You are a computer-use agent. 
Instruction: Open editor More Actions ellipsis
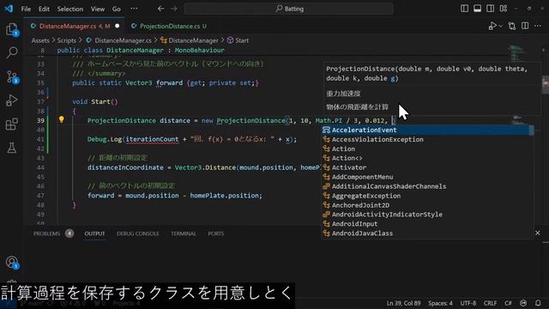click(538, 26)
